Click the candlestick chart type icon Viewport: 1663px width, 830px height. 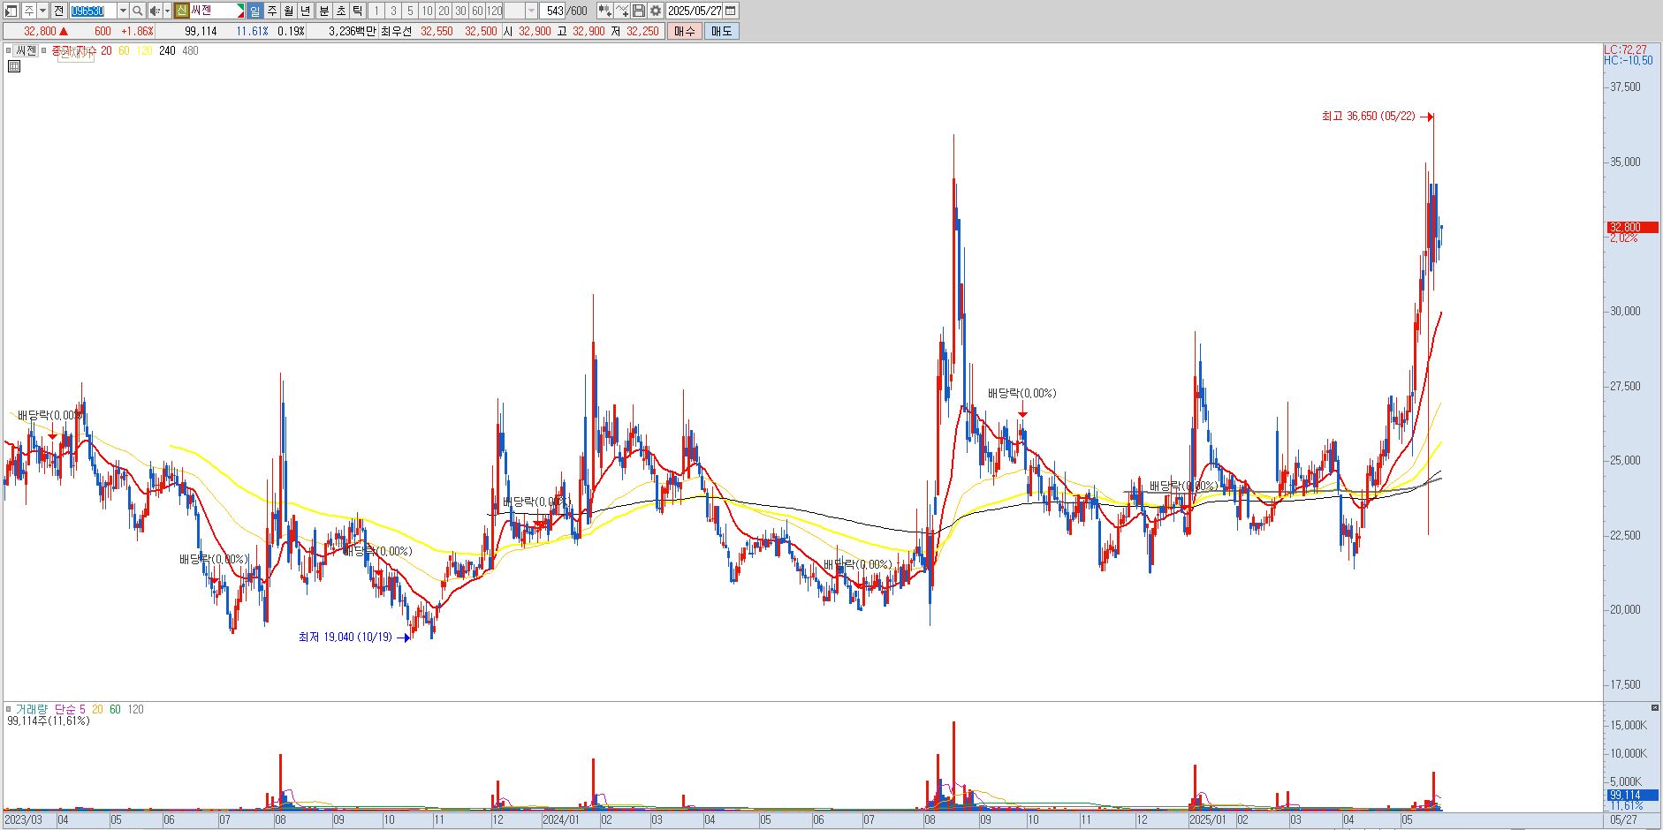(x=605, y=11)
